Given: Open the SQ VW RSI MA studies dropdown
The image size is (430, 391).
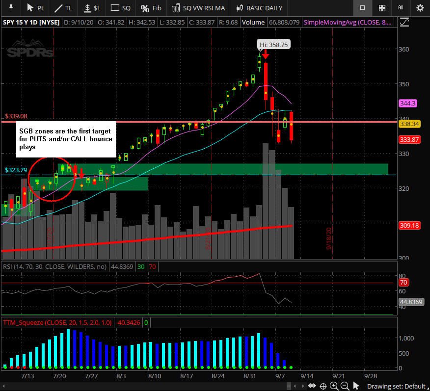Looking at the screenshot, I should tap(198, 8).
